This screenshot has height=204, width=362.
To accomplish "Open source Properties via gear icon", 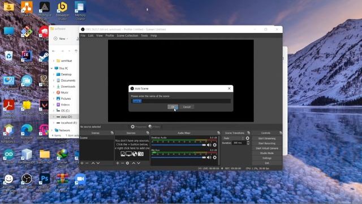I will click(133, 127).
